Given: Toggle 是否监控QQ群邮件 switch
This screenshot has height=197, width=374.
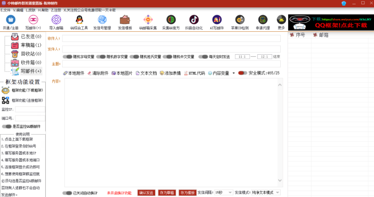Looking at the screenshot, I should coord(7,127).
